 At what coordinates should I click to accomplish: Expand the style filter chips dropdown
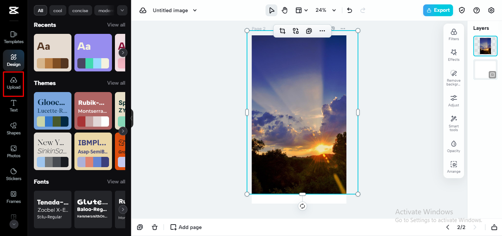pyautogui.click(x=123, y=11)
